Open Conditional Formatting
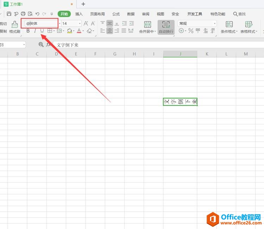 [229, 27]
